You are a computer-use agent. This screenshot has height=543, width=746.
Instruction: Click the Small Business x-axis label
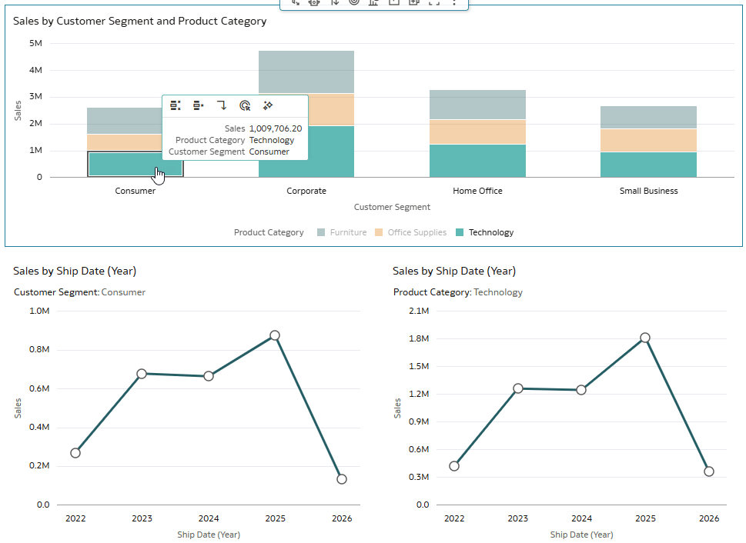[648, 192]
